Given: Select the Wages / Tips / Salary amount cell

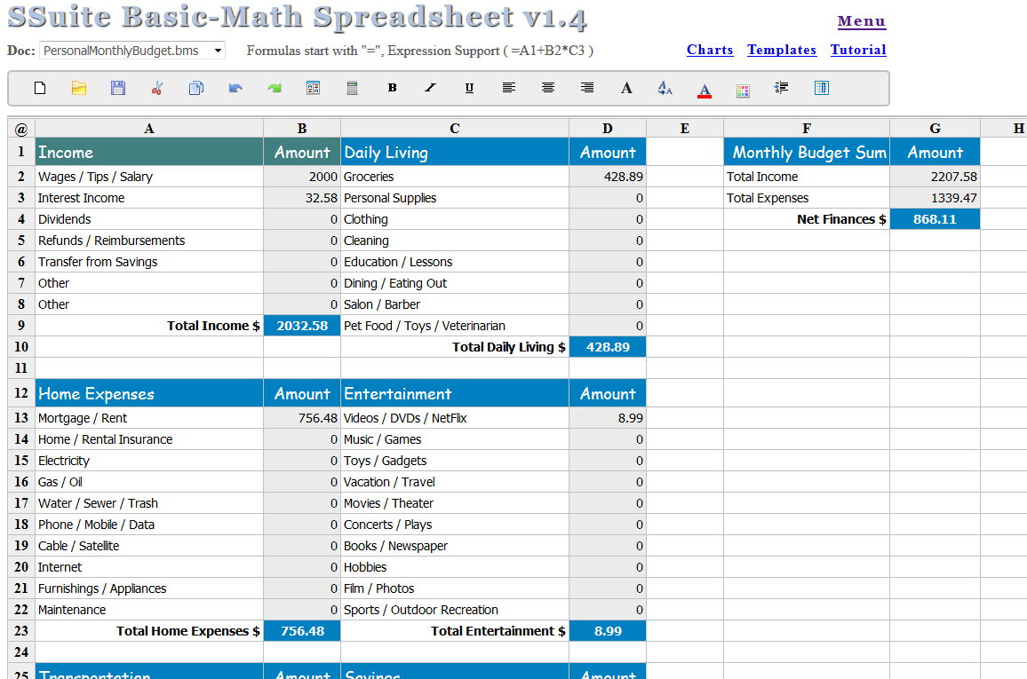Looking at the screenshot, I should coord(302,177).
